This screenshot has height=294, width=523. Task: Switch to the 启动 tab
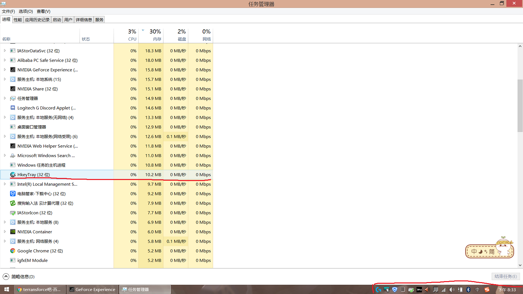57,20
